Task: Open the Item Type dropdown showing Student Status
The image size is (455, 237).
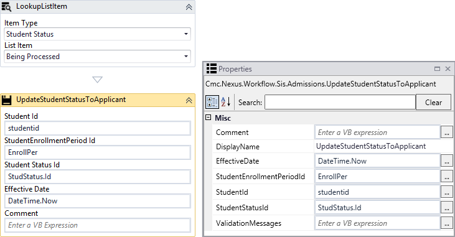Action: point(98,34)
